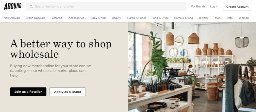The image size is (256, 112).
Task: Open Cards & Paper category
Action: [137, 18]
